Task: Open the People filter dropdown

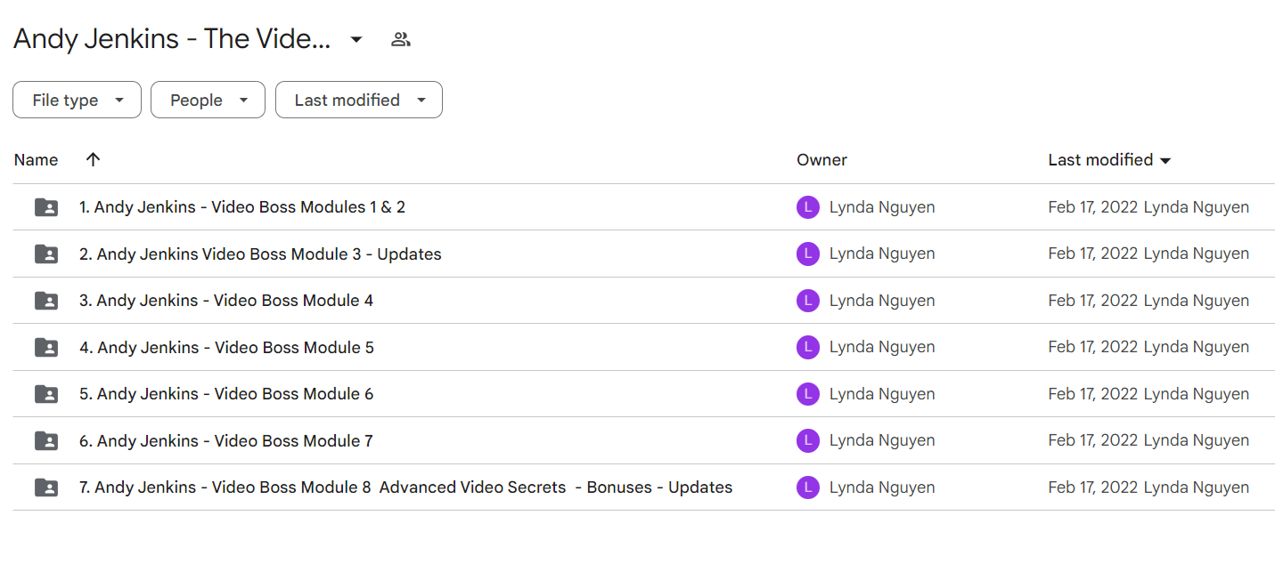Action: click(208, 100)
